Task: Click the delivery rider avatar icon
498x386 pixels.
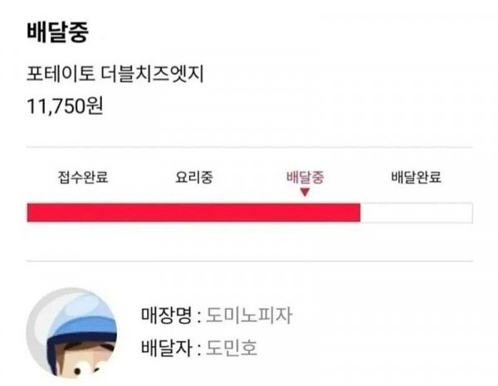Action: click(x=72, y=334)
